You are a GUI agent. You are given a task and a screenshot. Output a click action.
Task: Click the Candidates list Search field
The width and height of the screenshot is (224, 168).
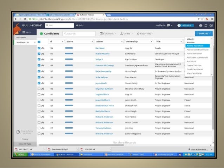(x=79, y=34)
